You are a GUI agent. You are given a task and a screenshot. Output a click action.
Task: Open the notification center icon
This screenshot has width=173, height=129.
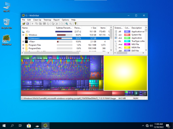coord(168,126)
